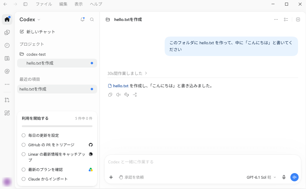Screen dimensions: 306x189
Task: Open the chats icon in left rail
Action: pyautogui.click(x=7, y=32)
